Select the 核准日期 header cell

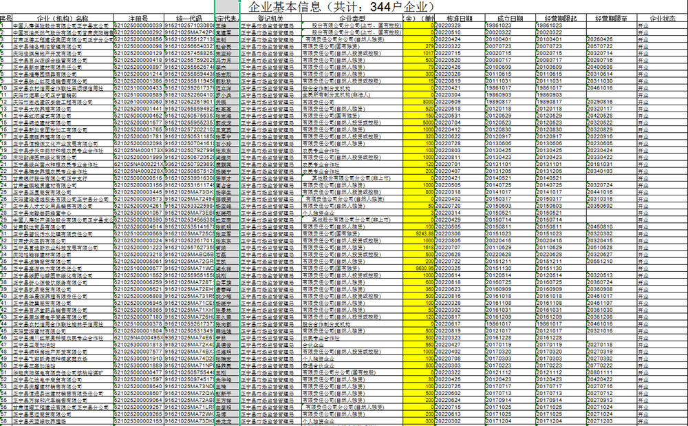click(460, 17)
